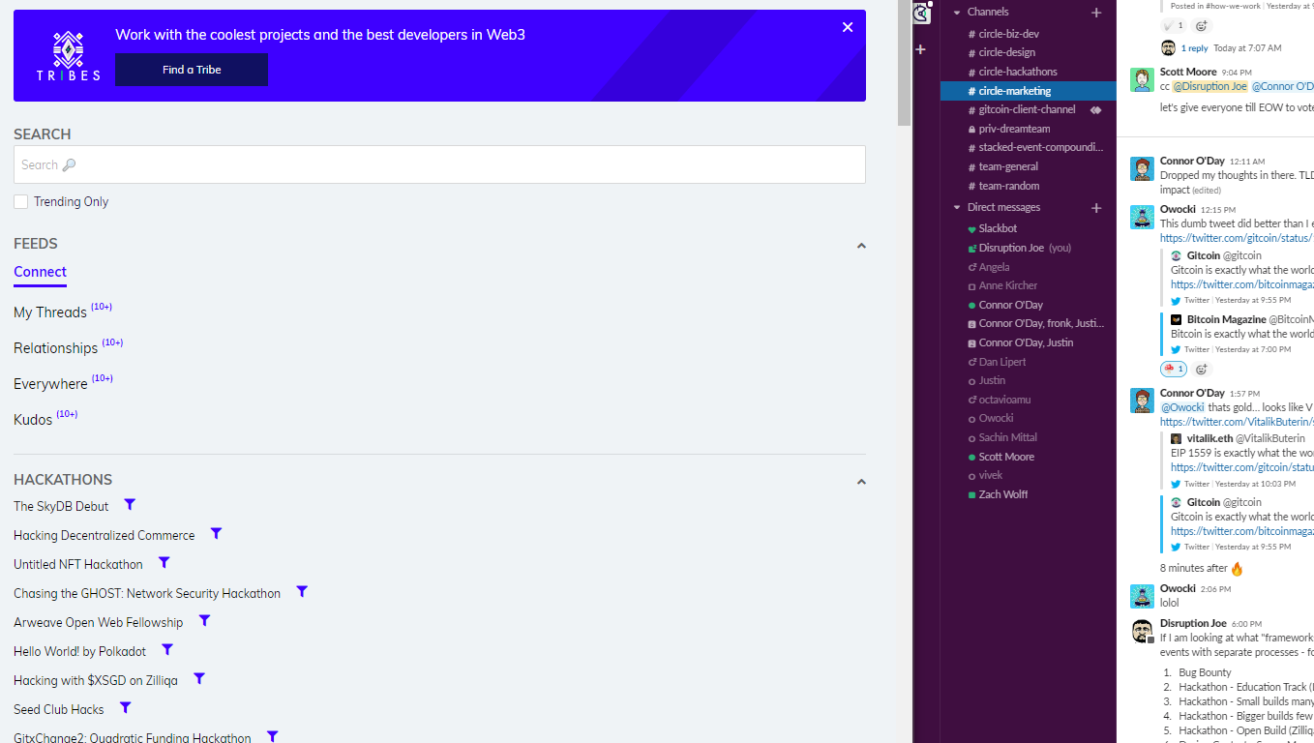Open the twitter.com/VitalikButerin link
1314x743 pixels.
pos(1237,422)
